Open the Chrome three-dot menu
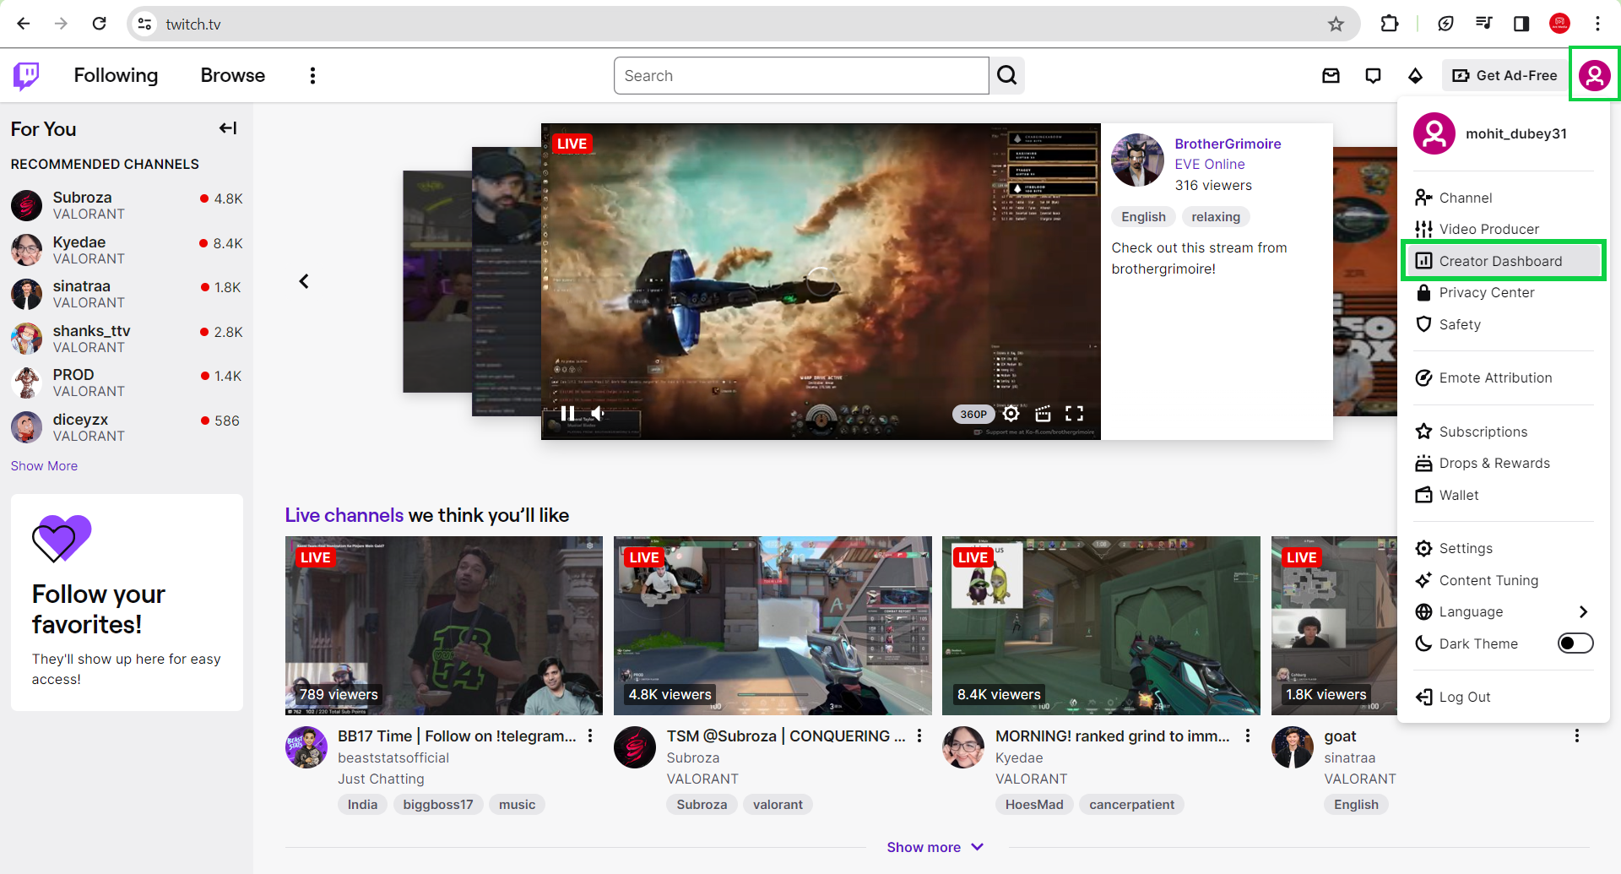Screen dimensions: 1621x874 pos(1597,24)
